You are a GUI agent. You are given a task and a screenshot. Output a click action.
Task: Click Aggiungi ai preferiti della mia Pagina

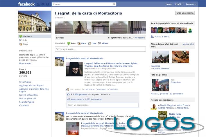[34, 90]
